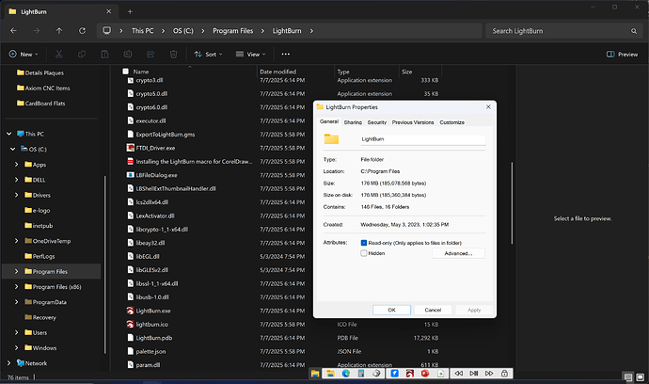The image size is (649, 384).
Task: Click Program Files in the address bar
Action: tap(232, 31)
